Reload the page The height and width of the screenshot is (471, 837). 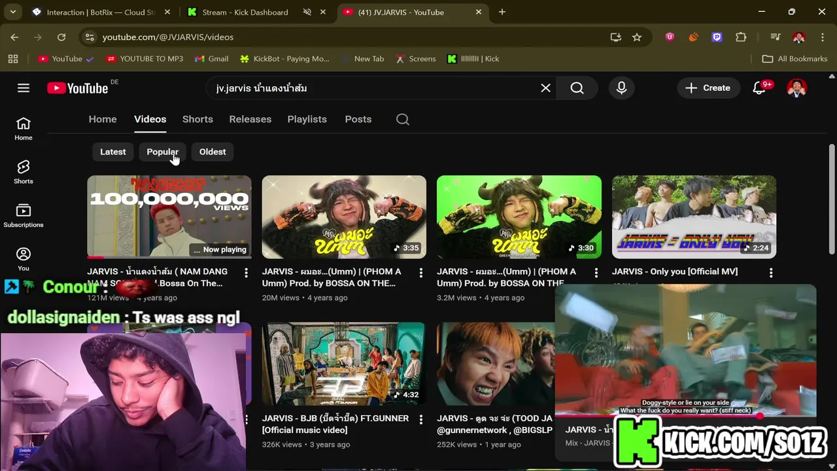pyautogui.click(x=61, y=37)
